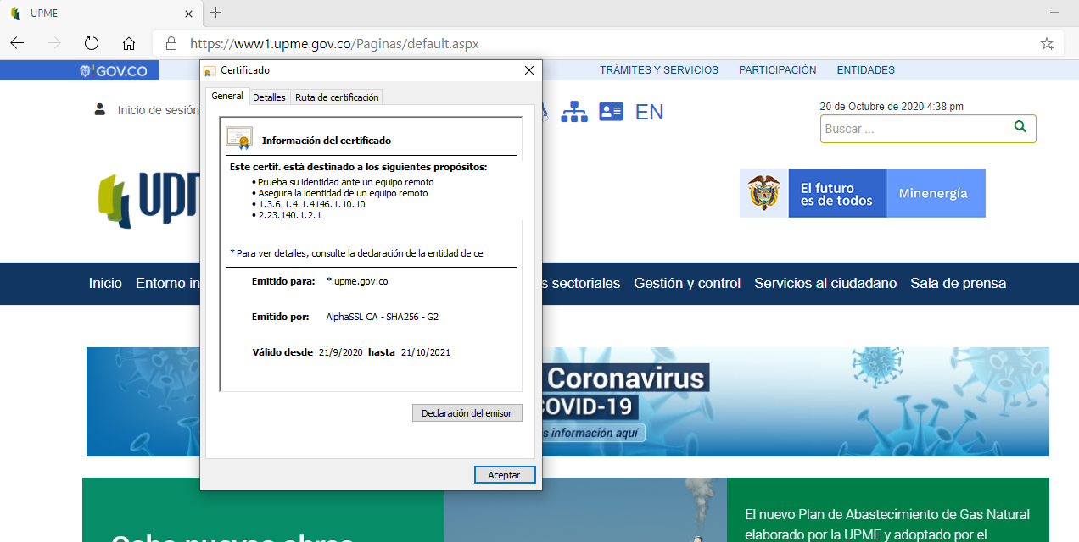Screen dimensions: 1079x542
Task: Go to the browser home page icon
Action: pyautogui.click(x=129, y=43)
